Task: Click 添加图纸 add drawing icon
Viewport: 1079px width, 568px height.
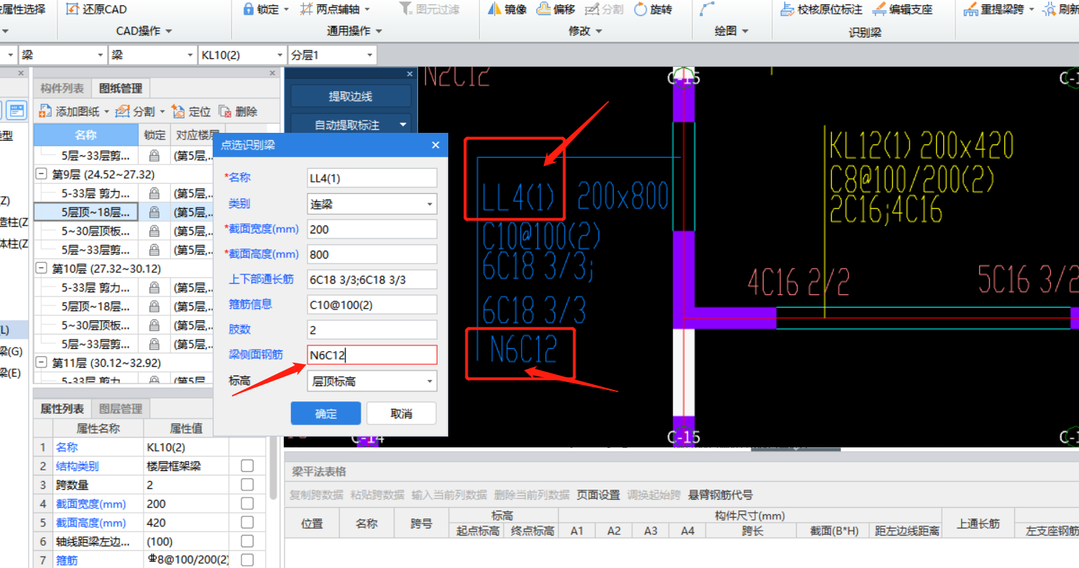Action: tap(45, 111)
